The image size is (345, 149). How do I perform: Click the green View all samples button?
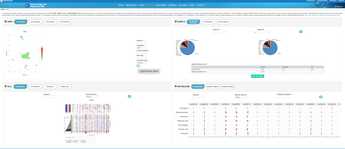click(x=257, y=76)
